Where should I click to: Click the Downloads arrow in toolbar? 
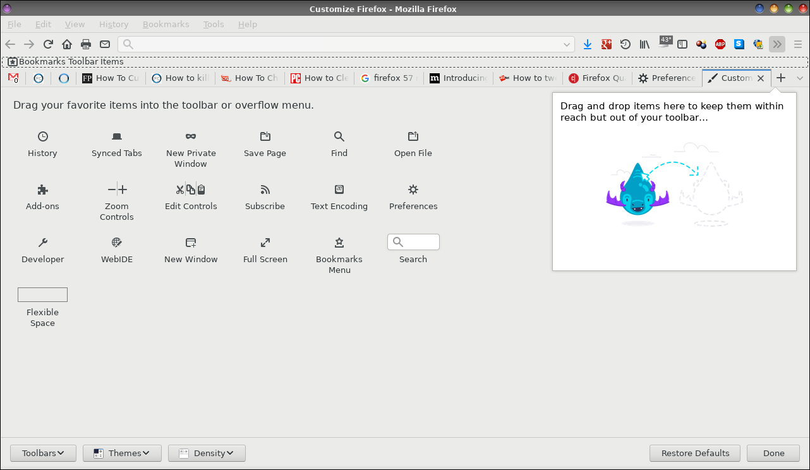coord(588,44)
